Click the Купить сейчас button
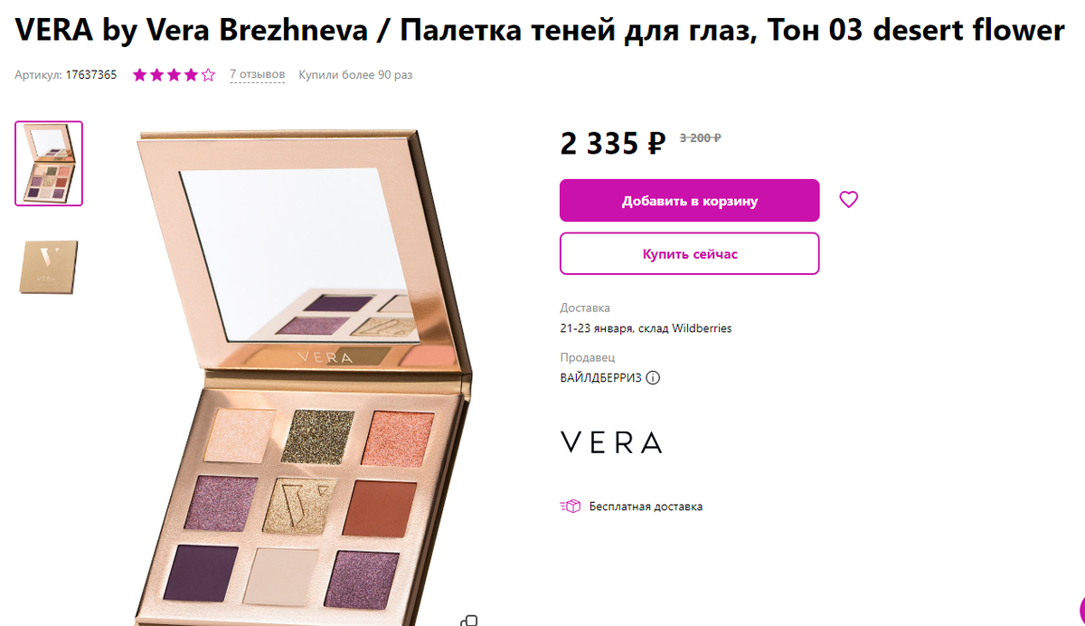This screenshot has height=626, width=1085. click(x=689, y=253)
